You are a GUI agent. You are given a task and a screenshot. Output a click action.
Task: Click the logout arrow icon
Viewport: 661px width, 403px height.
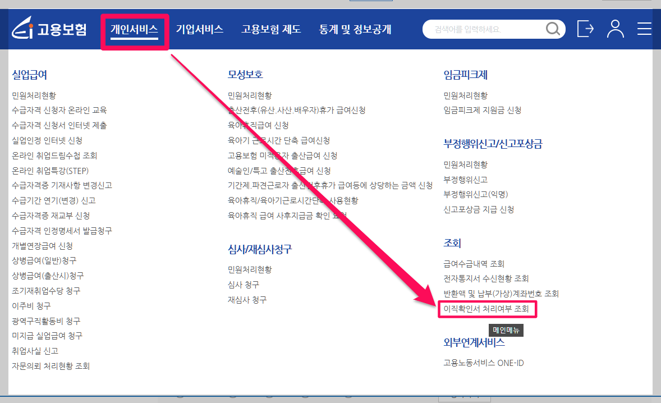tap(585, 29)
